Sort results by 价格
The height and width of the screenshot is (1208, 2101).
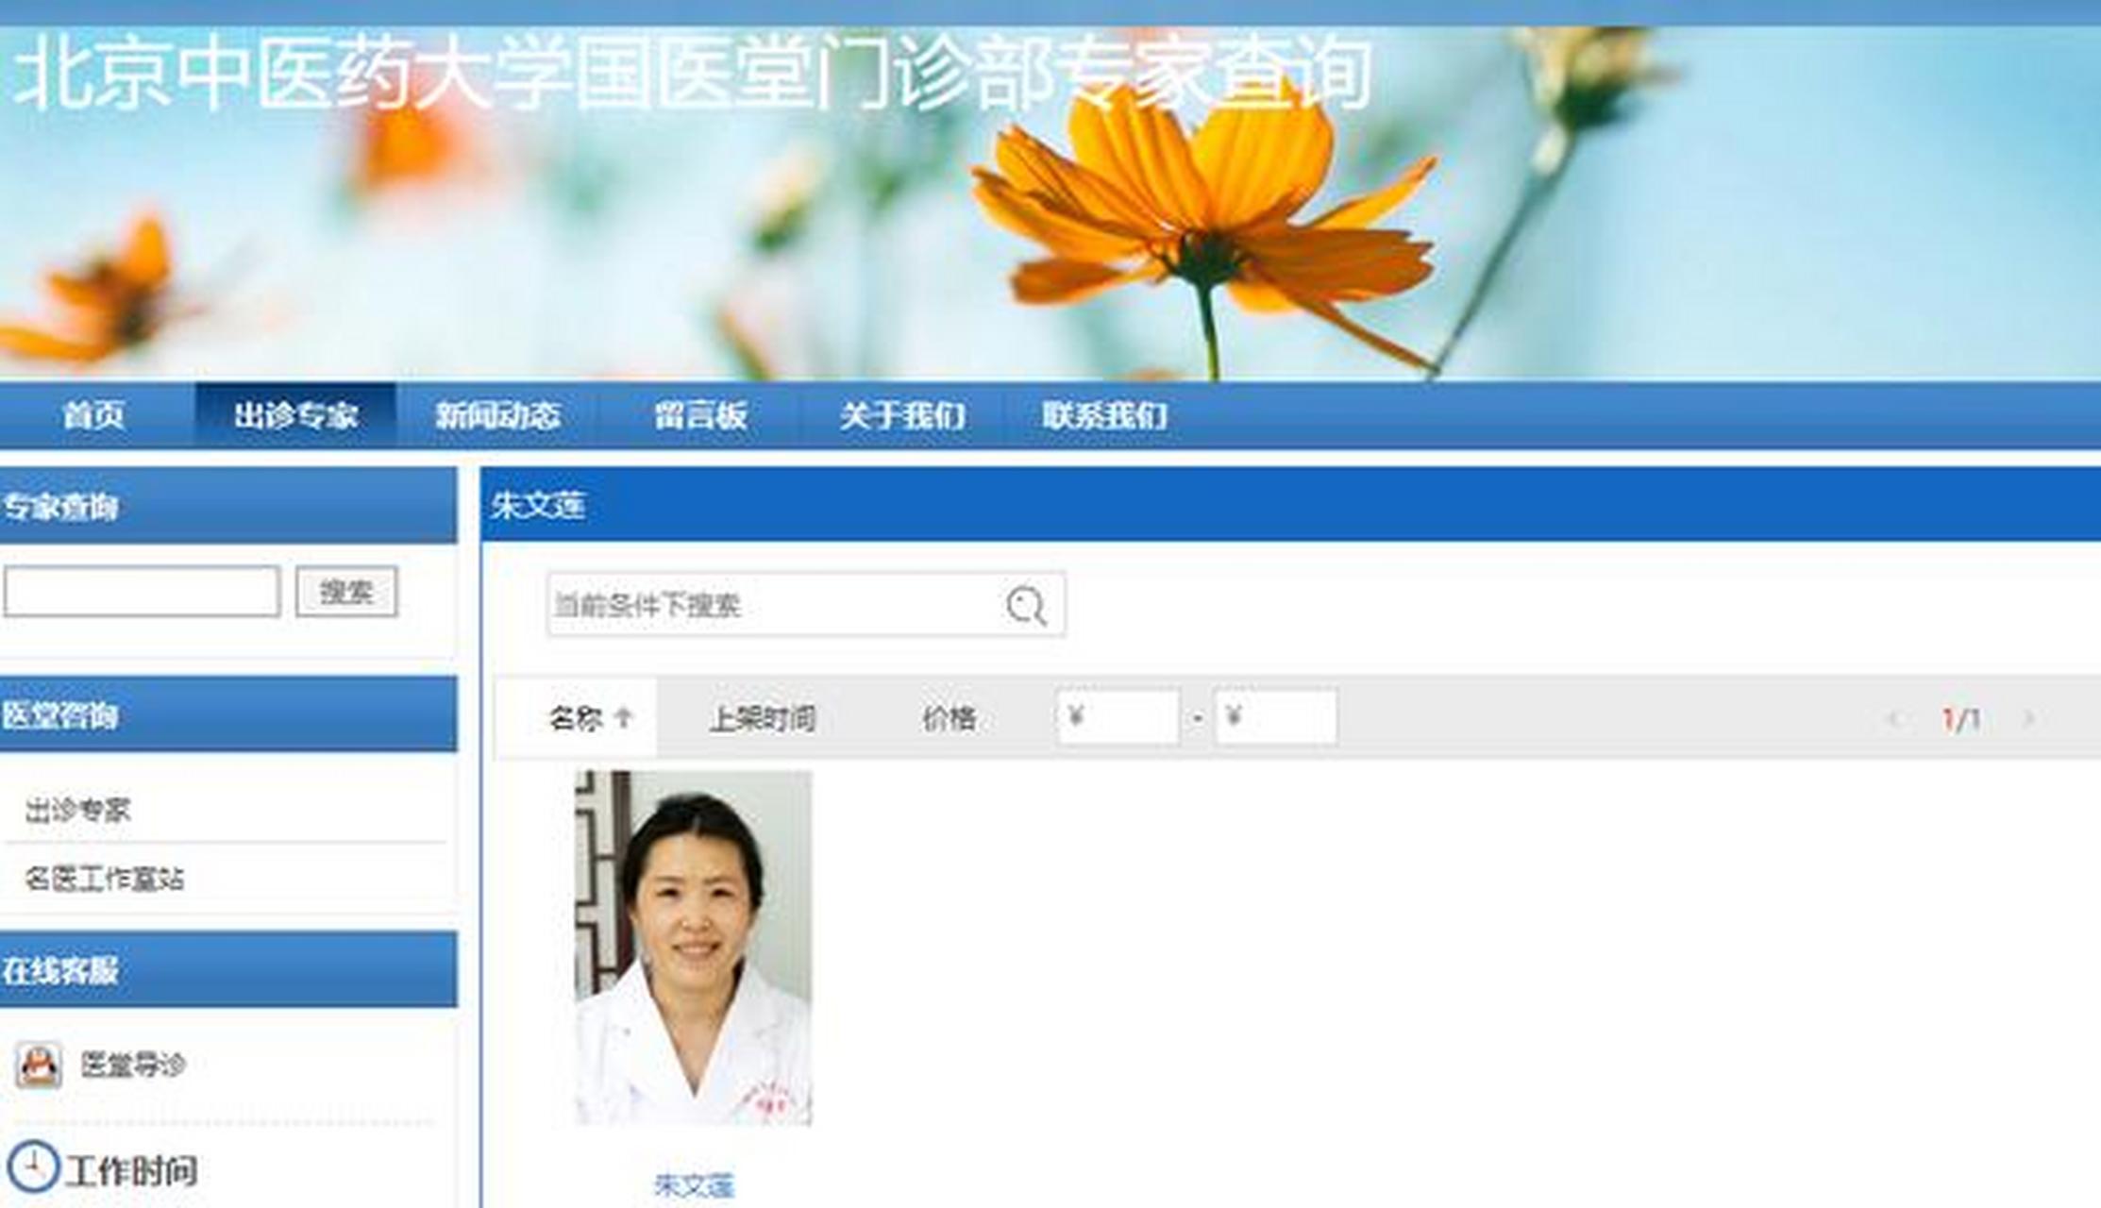point(949,719)
